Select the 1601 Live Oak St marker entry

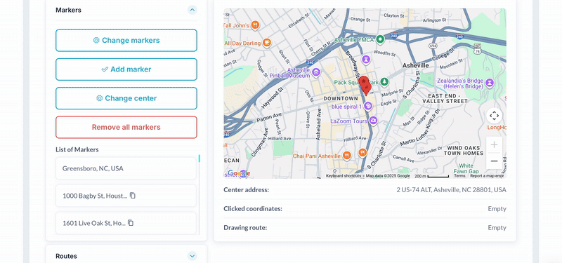click(x=126, y=223)
